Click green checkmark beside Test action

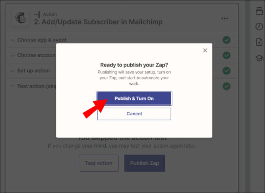[x=227, y=86]
